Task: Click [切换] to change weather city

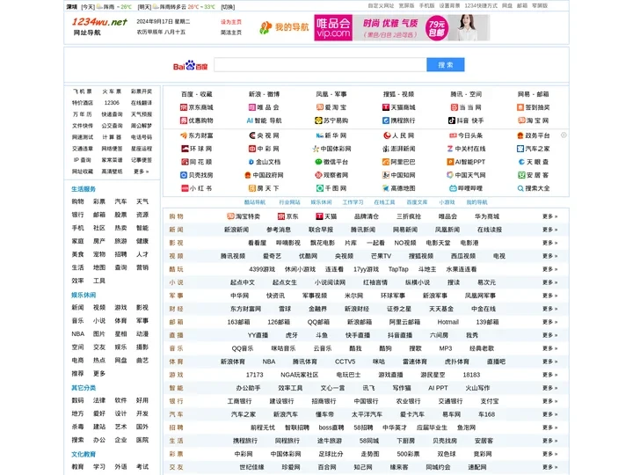Action: pyautogui.click(x=228, y=7)
